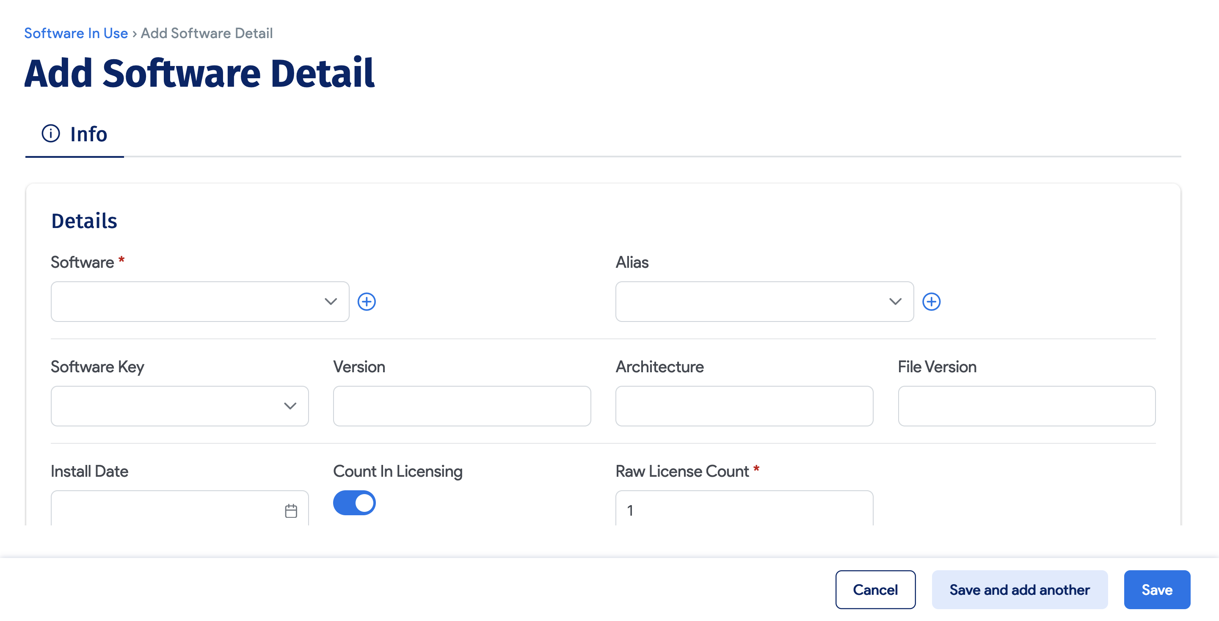The image size is (1219, 621).
Task: Click the red asterisk beside Raw License Count
Action: point(758,470)
